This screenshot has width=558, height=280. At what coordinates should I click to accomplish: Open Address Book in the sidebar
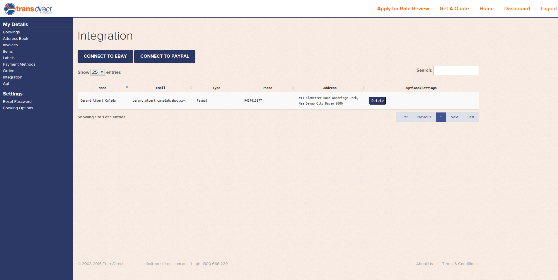[16, 39]
